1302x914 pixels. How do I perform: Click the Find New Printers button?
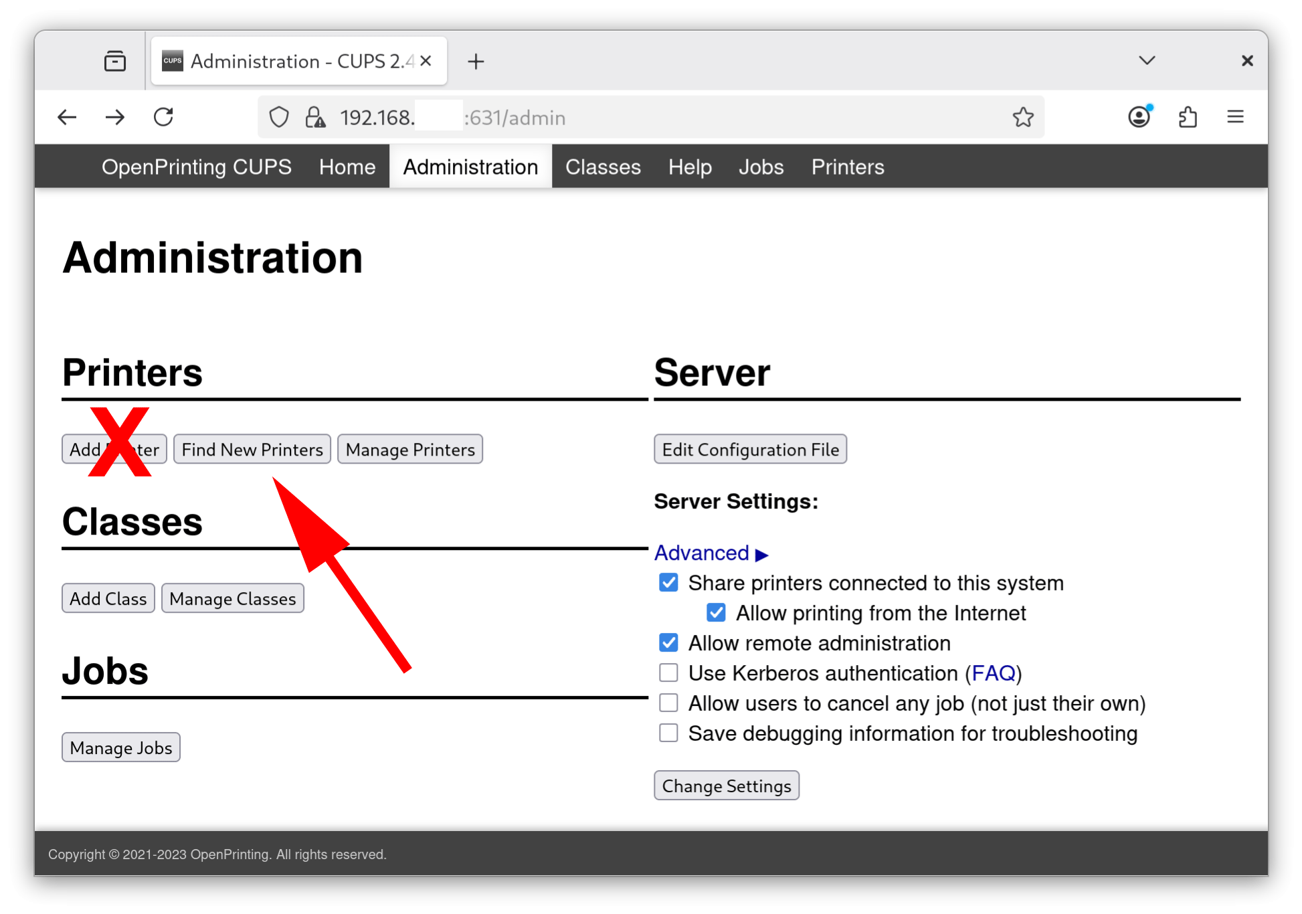(x=252, y=450)
